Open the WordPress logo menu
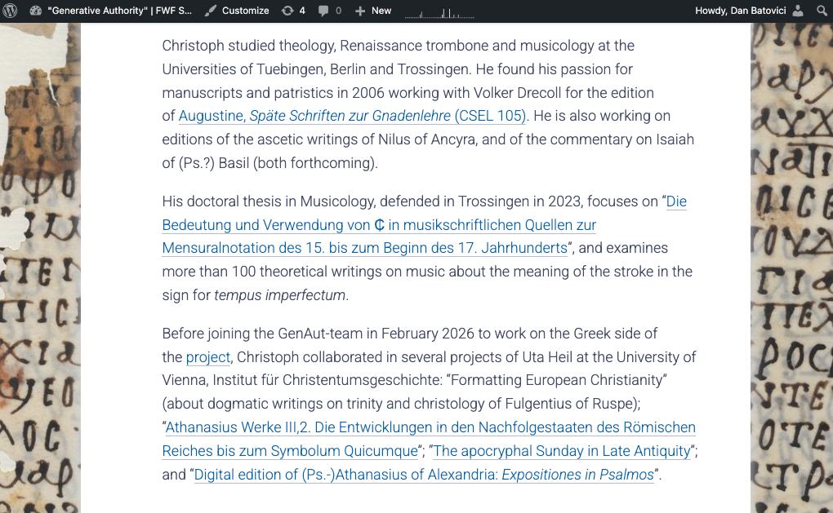 (11, 11)
